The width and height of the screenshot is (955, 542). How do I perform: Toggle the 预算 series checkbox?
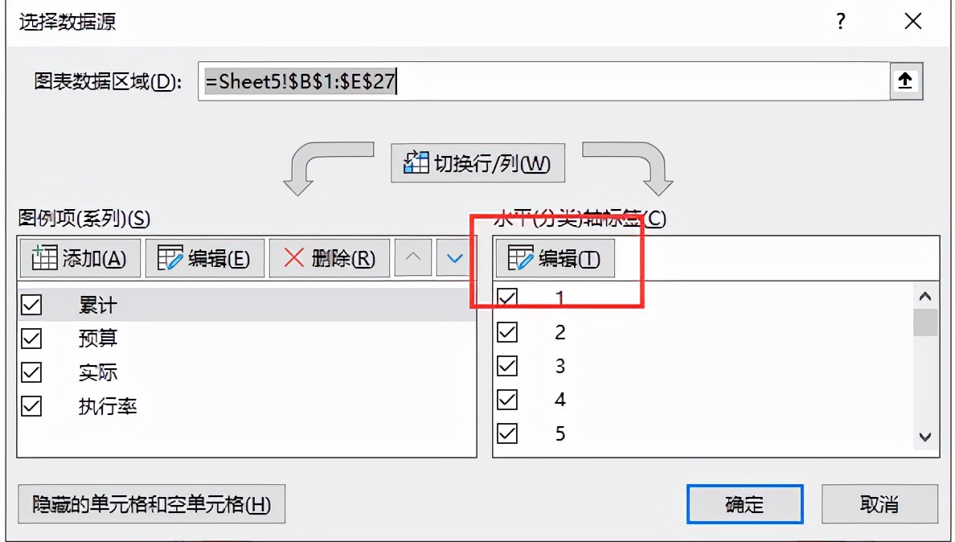(x=31, y=338)
